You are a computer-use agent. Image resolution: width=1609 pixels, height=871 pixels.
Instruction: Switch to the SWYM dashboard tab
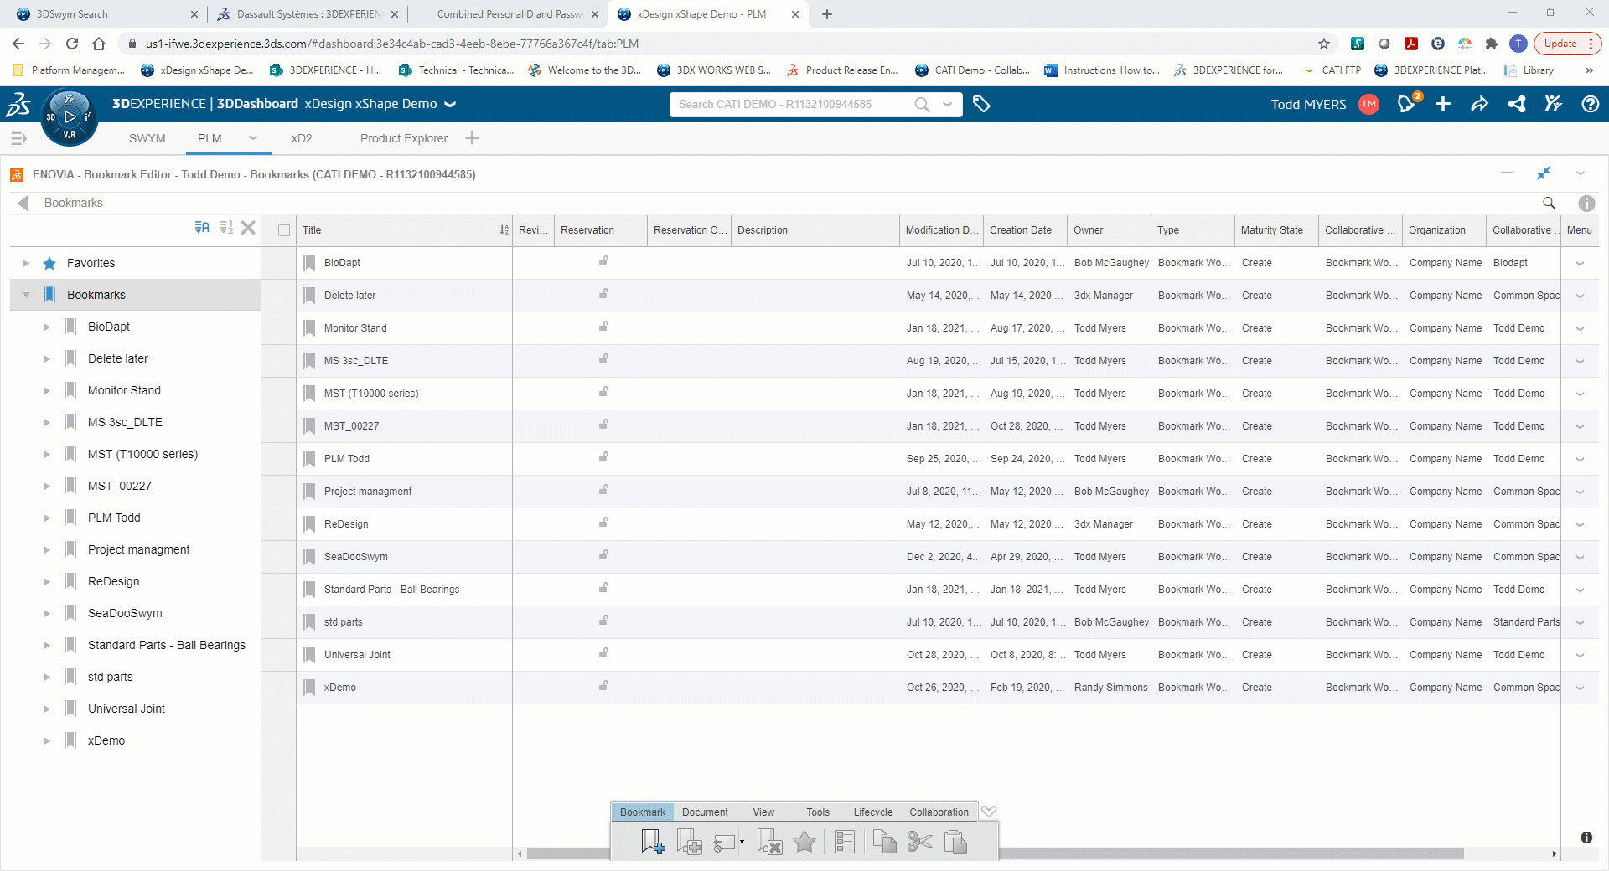tap(147, 138)
